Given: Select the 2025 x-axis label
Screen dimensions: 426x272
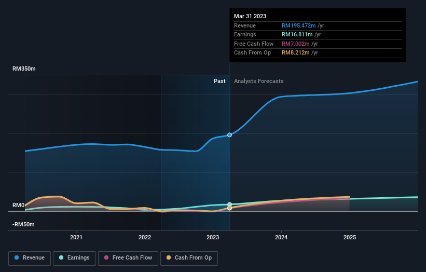Looking at the screenshot, I should coord(350,237).
